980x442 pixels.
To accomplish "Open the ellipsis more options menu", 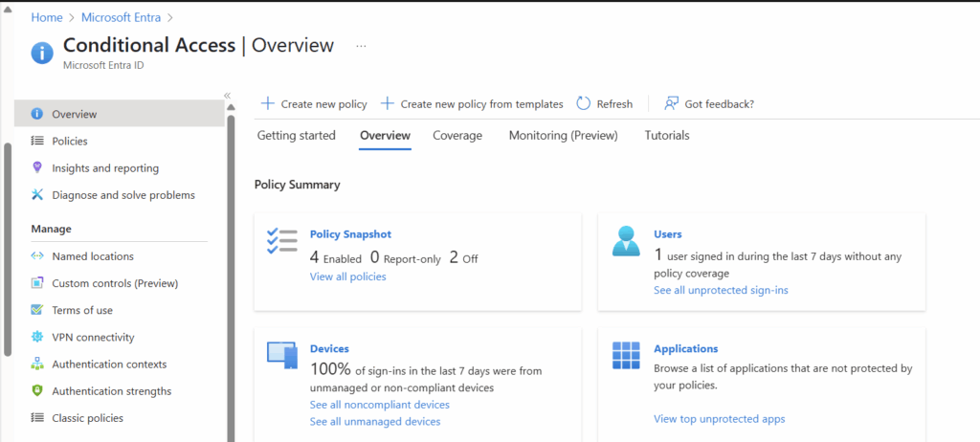I will pos(361,46).
